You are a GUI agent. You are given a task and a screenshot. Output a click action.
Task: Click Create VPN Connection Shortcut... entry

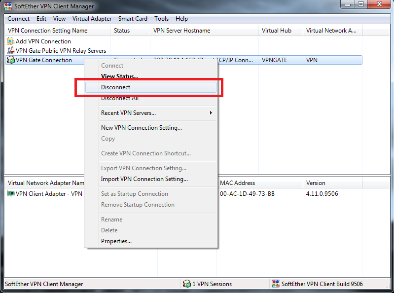pyautogui.click(x=151, y=153)
